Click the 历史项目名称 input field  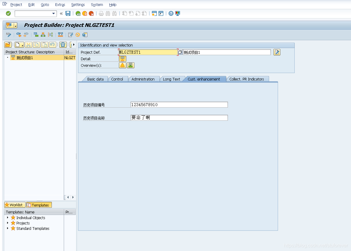pos(179,118)
